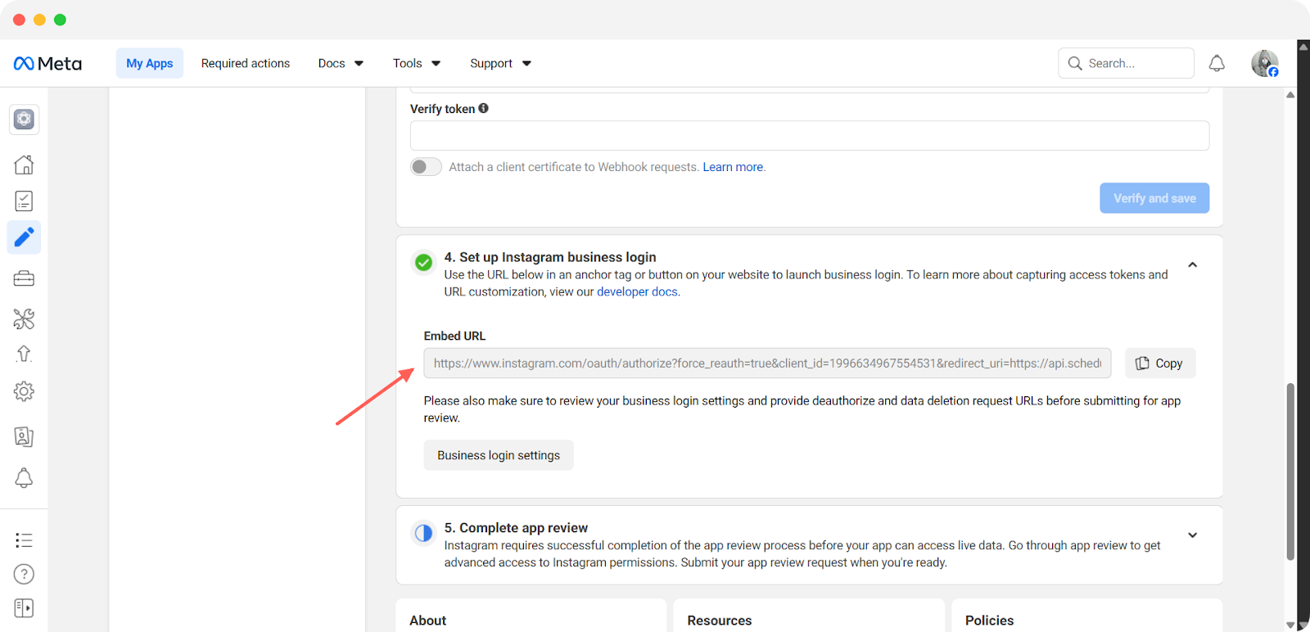The image size is (1310, 632).
Task: Click the green check step 4 status icon
Action: 423,262
